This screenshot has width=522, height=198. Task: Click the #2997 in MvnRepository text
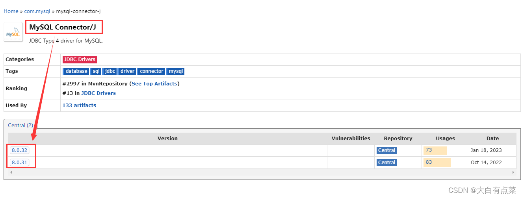95,83
